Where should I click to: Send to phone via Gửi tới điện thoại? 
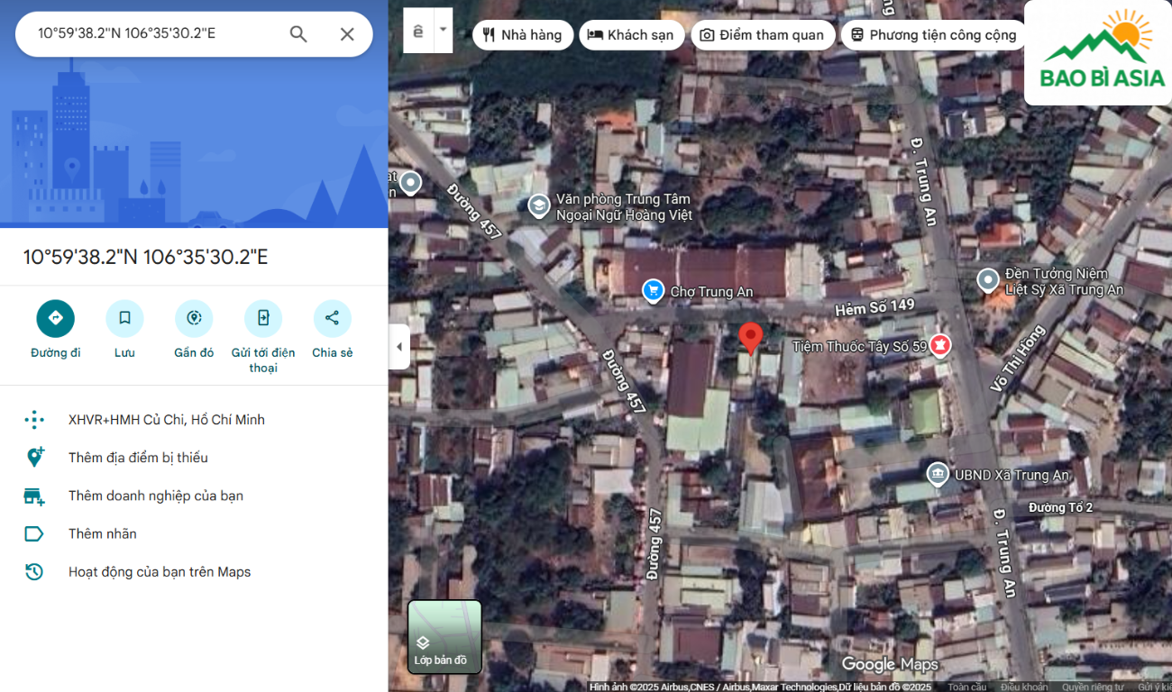pos(263,318)
